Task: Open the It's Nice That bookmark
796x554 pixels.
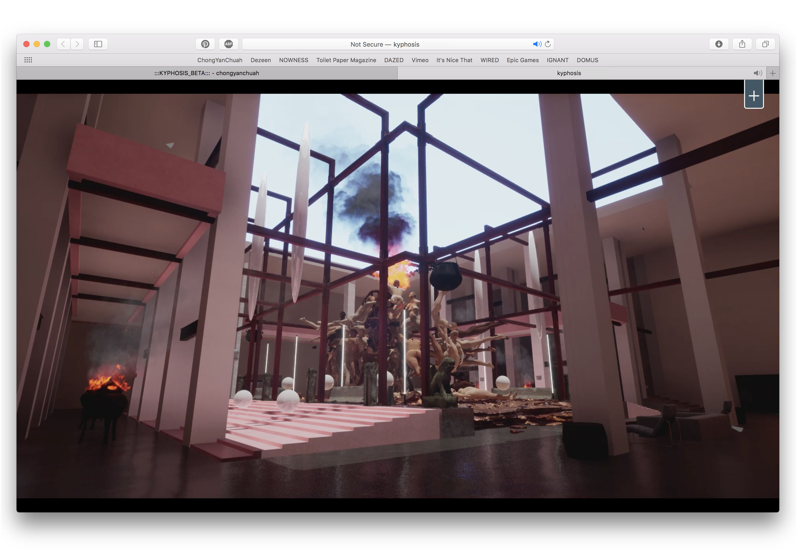Action: pos(454,60)
